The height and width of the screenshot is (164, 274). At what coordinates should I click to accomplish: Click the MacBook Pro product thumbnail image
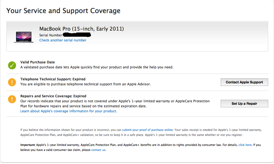tap(24, 37)
